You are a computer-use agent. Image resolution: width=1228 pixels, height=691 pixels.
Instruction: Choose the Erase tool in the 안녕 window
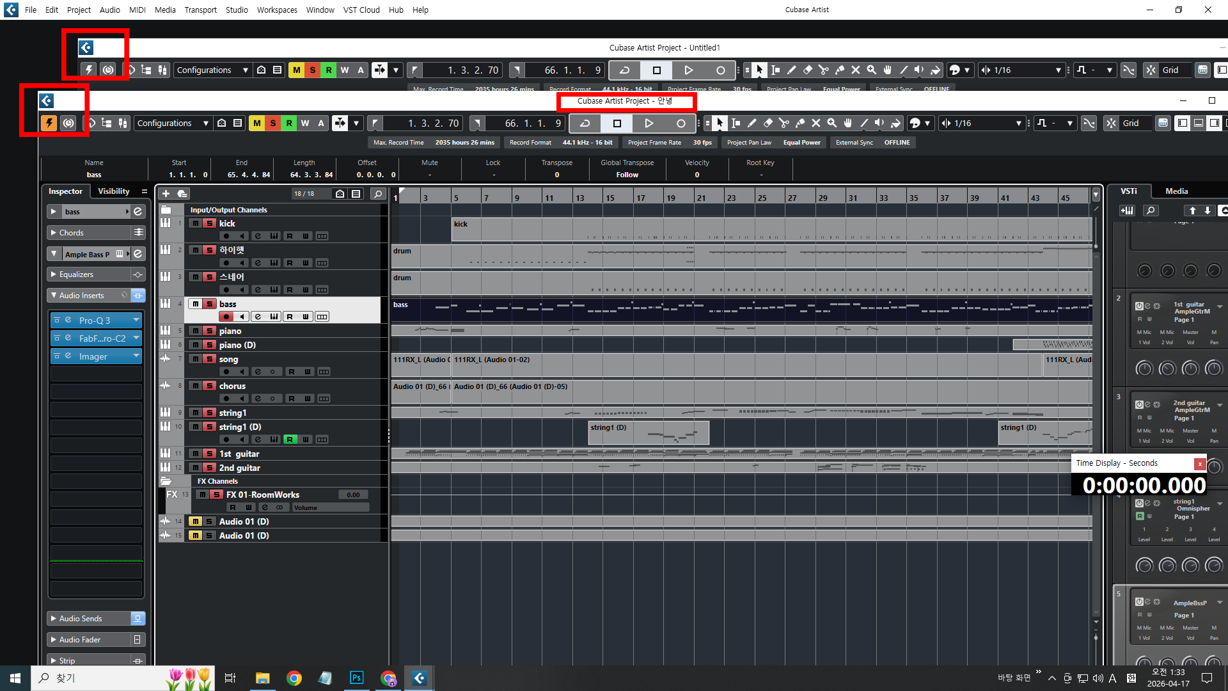[767, 123]
